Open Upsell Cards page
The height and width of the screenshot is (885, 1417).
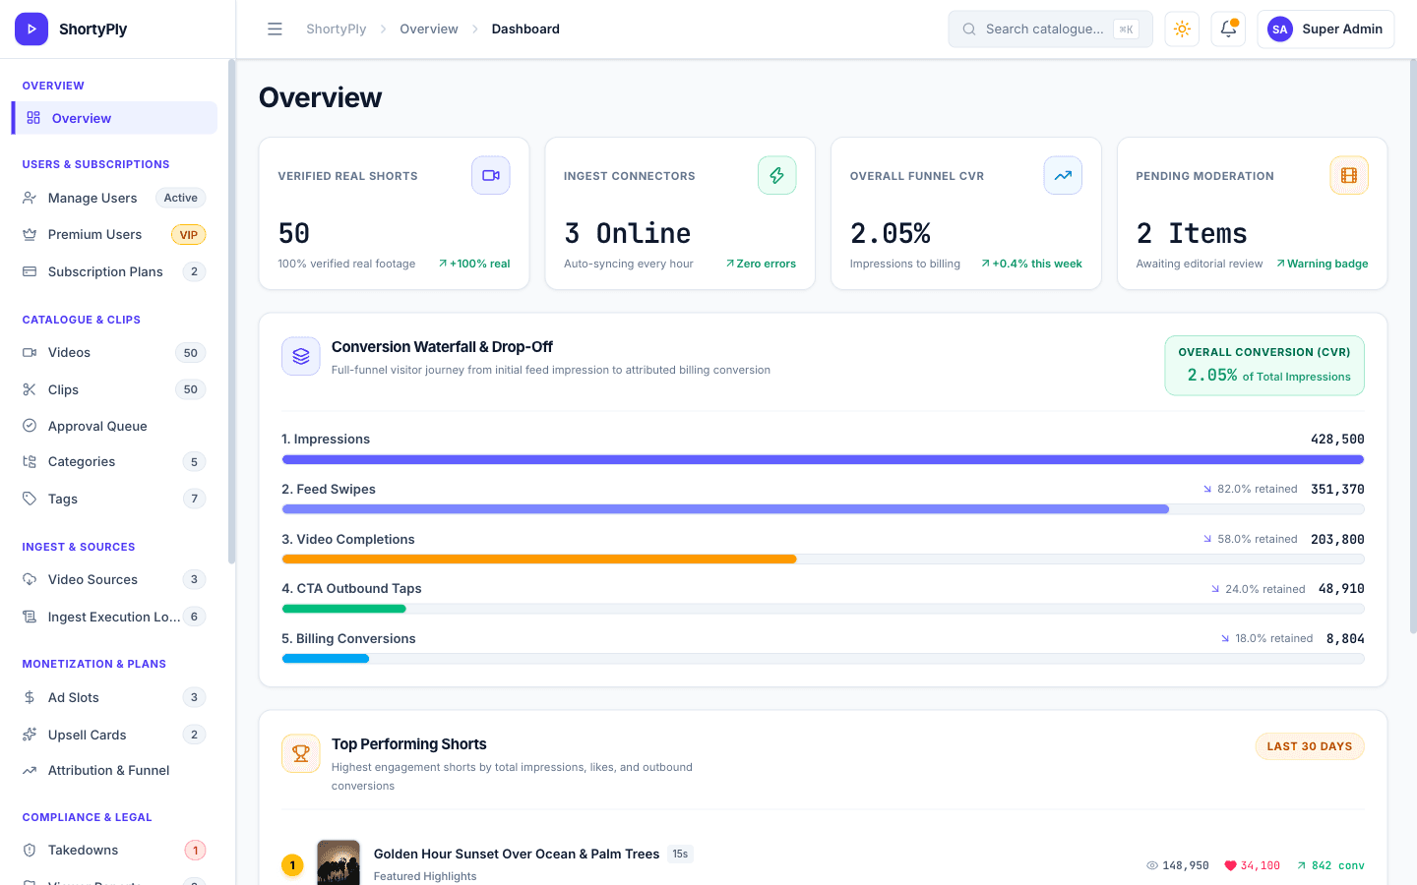[x=114, y=735]
